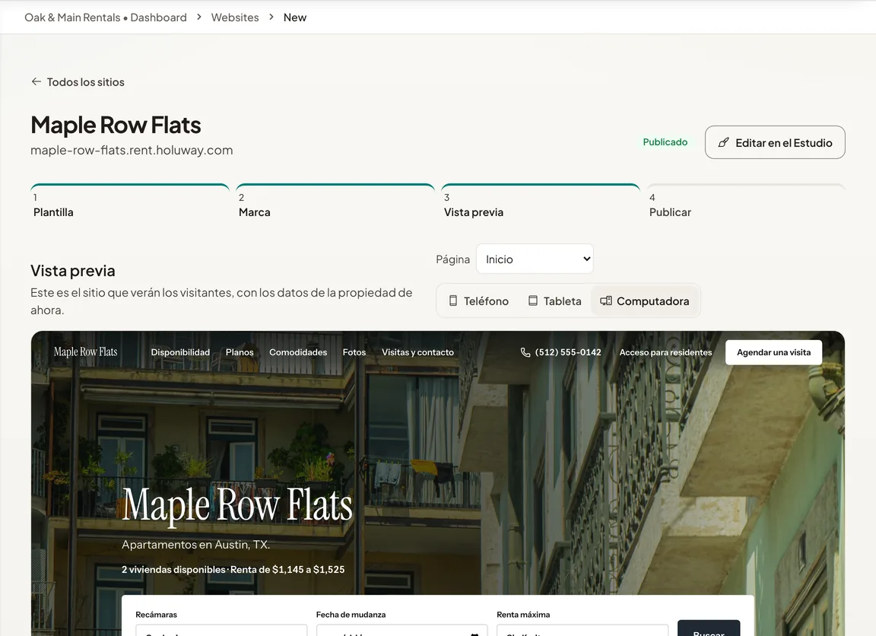Click the Editar en el Estudio button
Image resolution: width=876 pixels, height=636 pixels.
[x=775, y=142]
